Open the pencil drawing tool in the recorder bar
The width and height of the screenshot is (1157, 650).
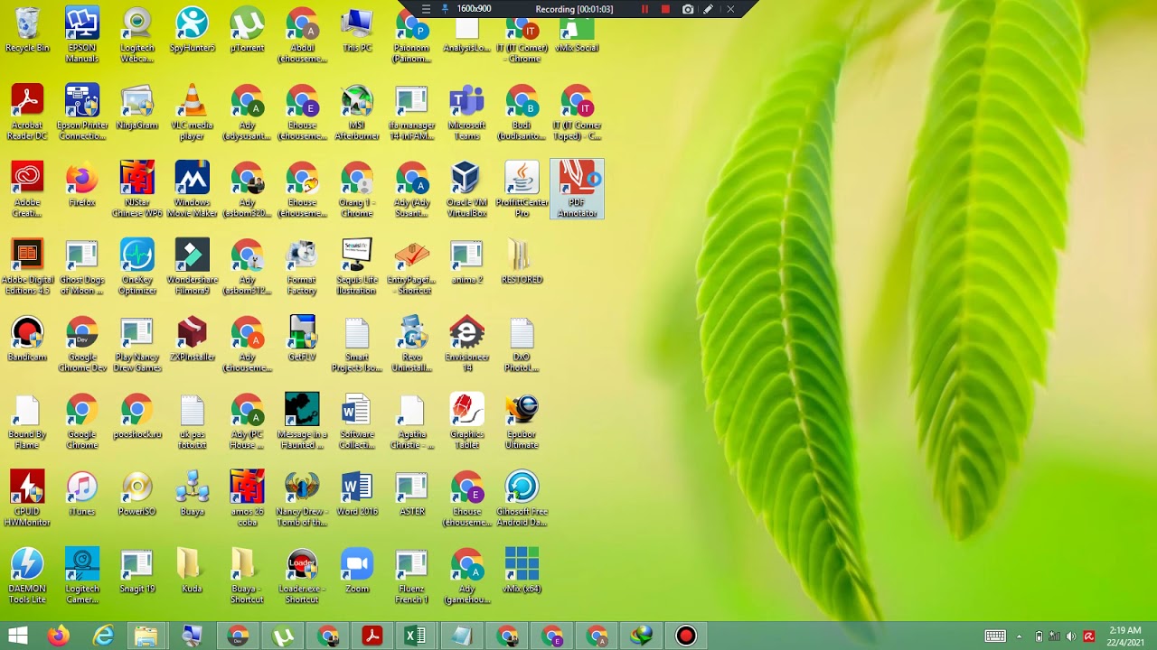click(x=709, y=9)
